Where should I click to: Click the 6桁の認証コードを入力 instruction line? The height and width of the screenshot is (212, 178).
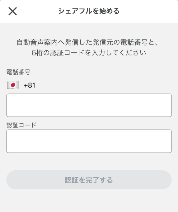(89, 53)
